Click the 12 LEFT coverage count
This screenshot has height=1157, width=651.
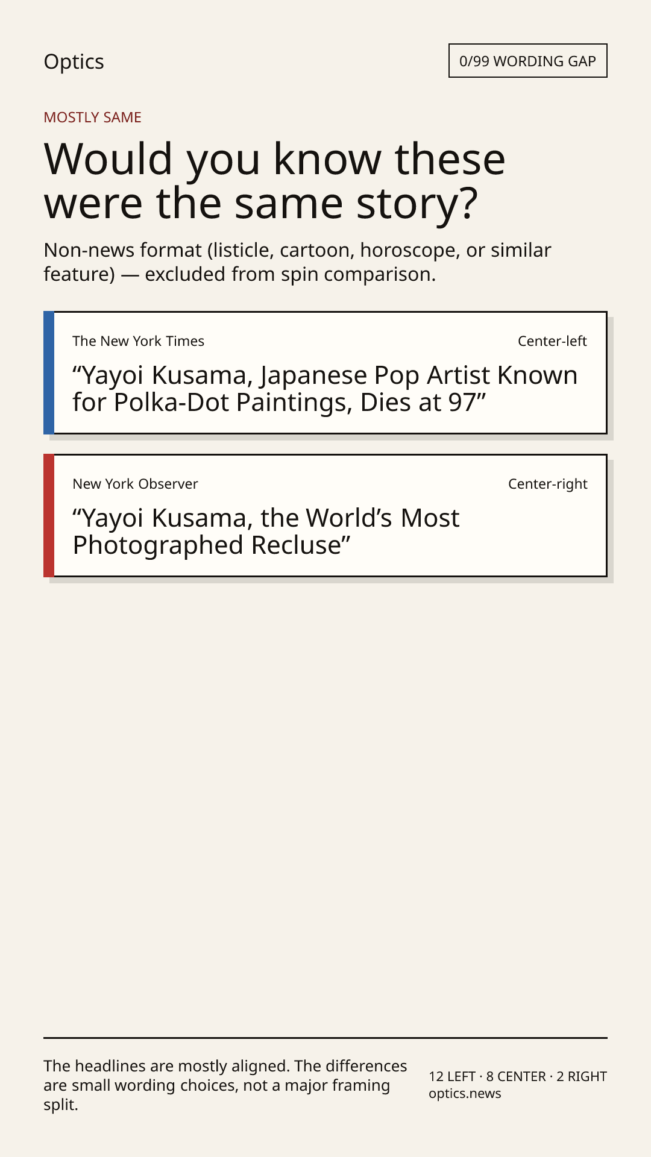point(452,1076)
